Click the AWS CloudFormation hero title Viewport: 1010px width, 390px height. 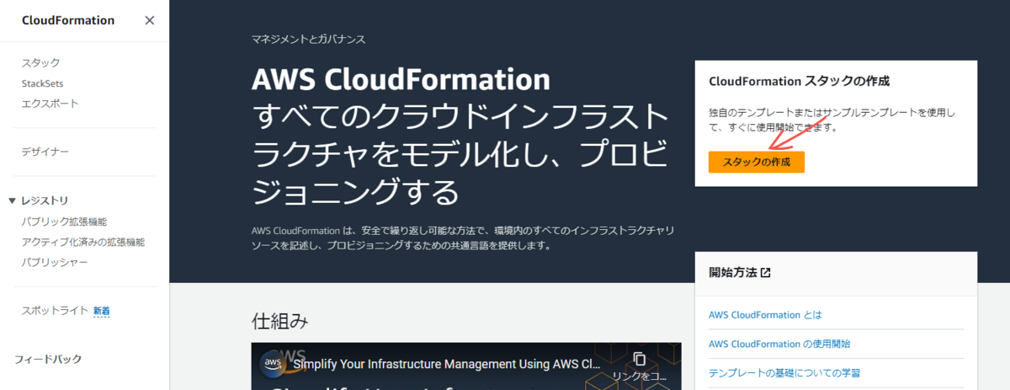(x=401, y=80)
